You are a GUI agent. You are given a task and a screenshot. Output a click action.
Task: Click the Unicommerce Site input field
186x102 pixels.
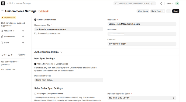[x=69, y=30]
